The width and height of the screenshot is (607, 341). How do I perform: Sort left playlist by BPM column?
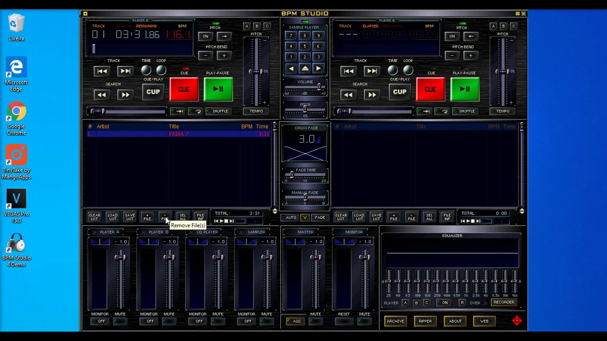247,126
